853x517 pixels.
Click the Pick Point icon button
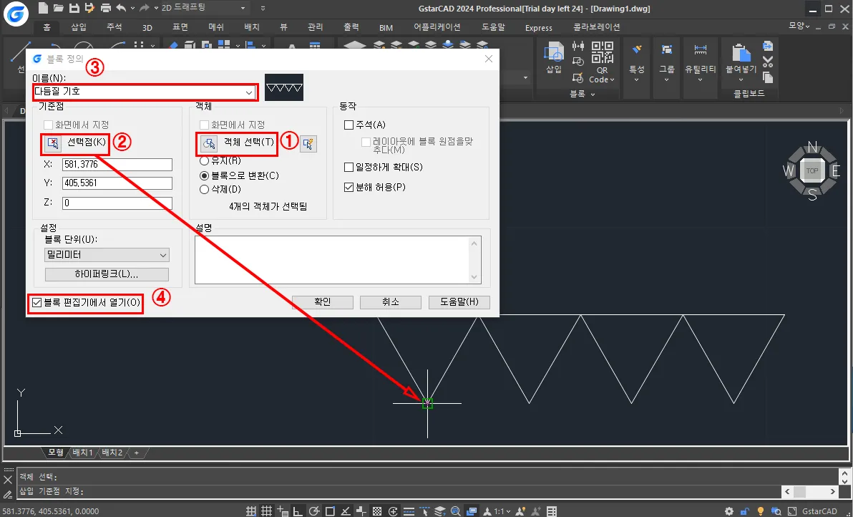point(53,142)
